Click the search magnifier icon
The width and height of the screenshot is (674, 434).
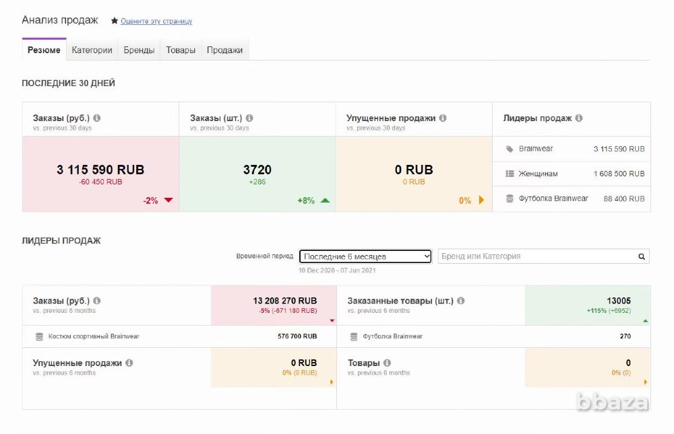click(641, 256)
